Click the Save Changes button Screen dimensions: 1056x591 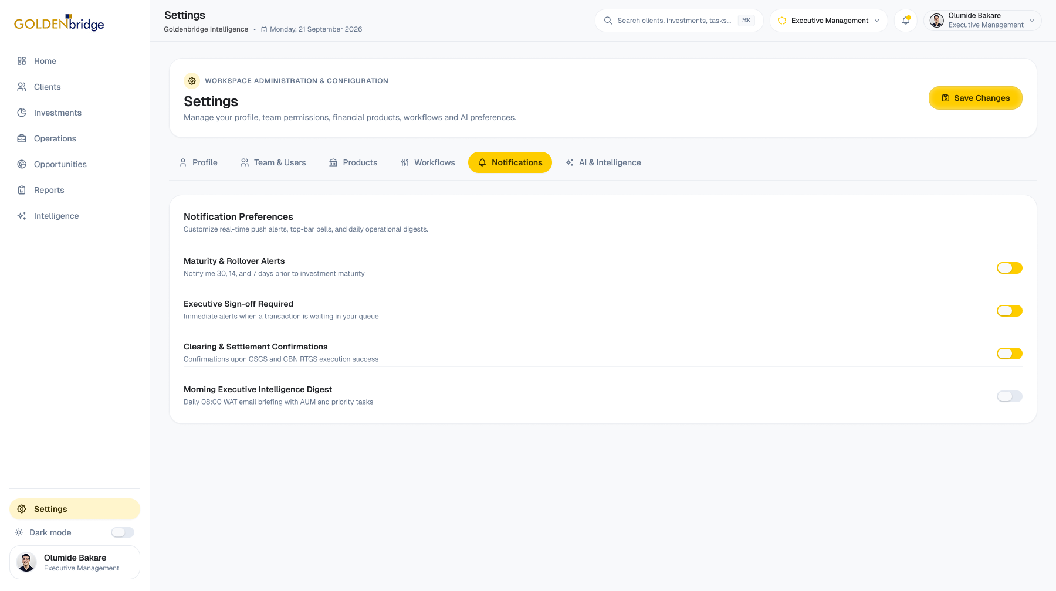coord(976,98)
